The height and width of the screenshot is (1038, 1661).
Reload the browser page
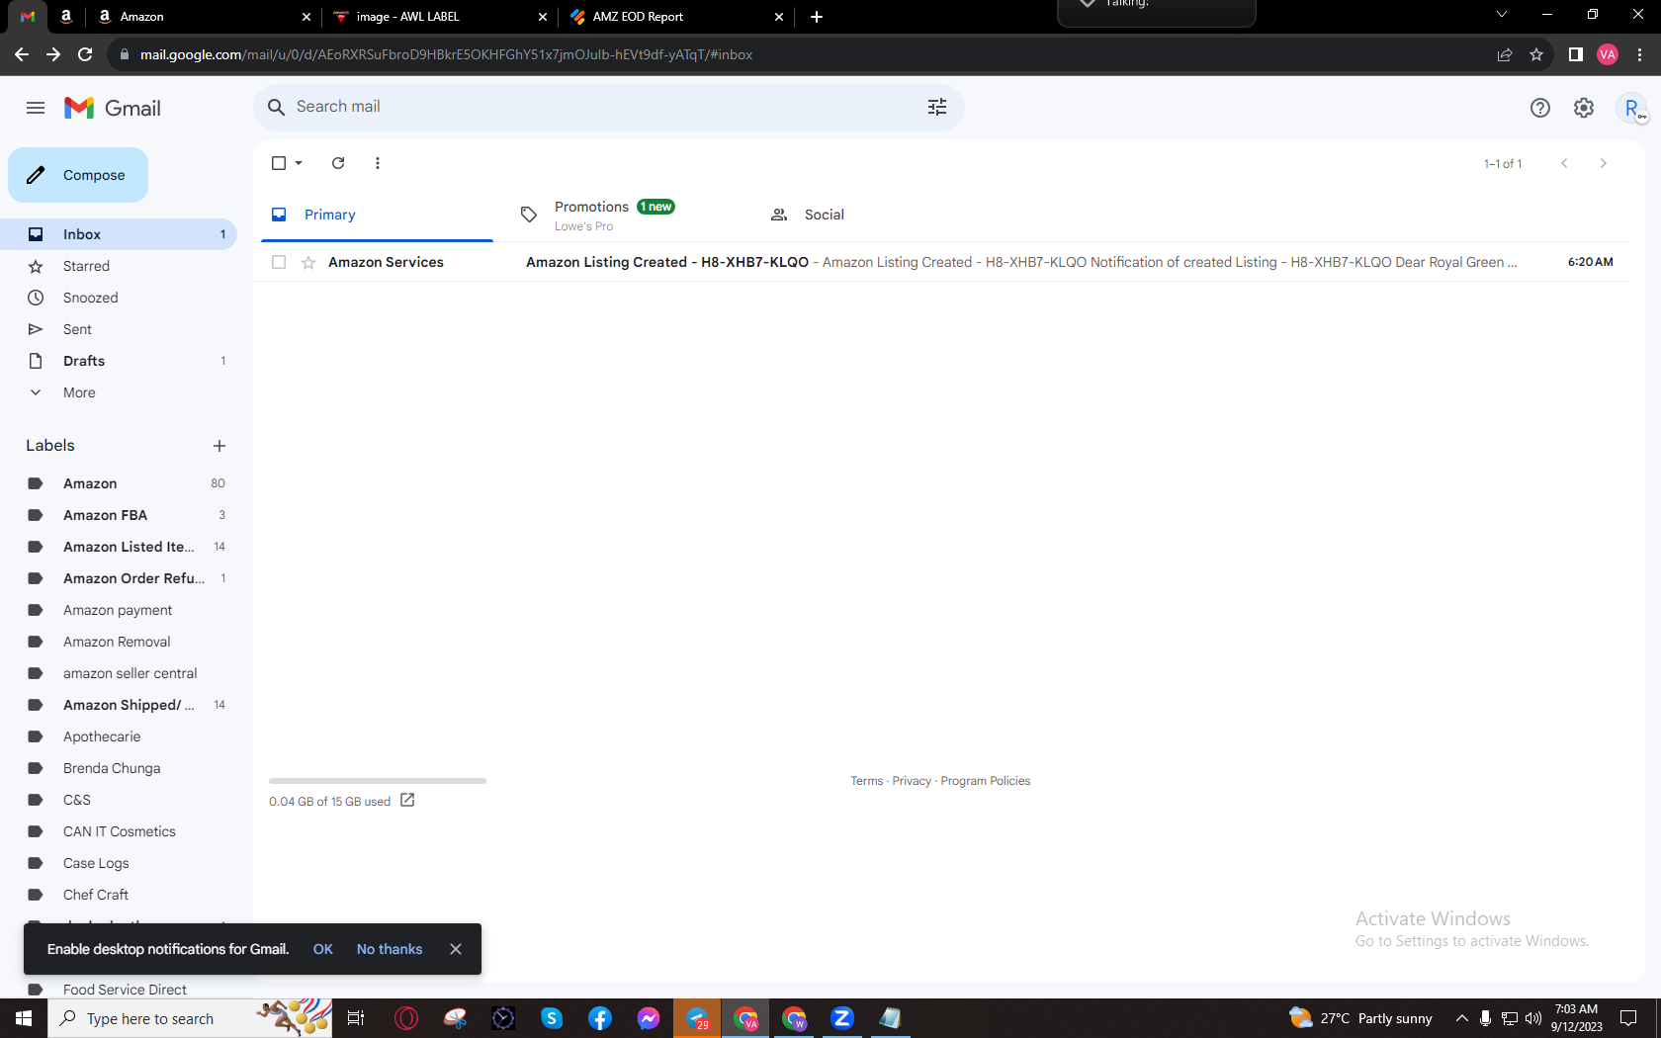click(x=85, y=54)
